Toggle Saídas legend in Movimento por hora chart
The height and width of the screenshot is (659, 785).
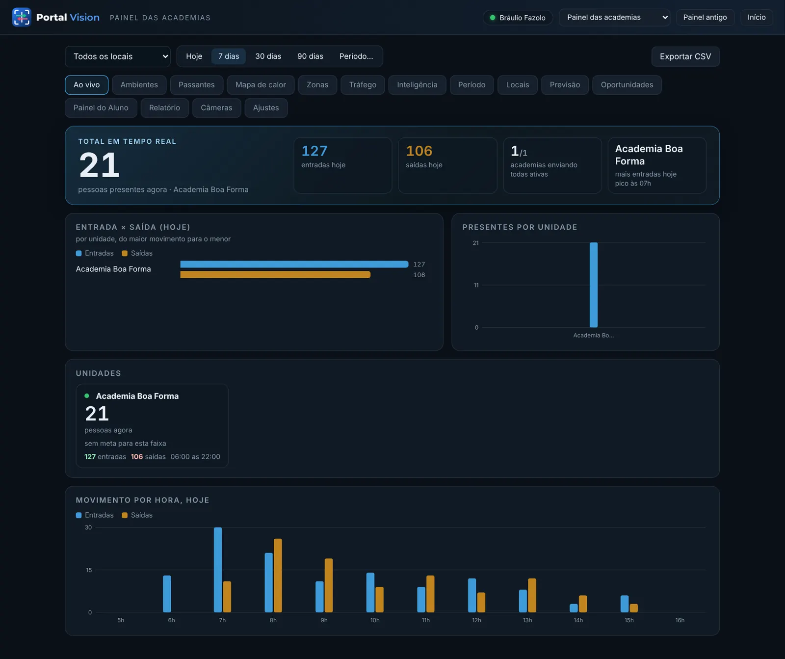click(137, 515)
